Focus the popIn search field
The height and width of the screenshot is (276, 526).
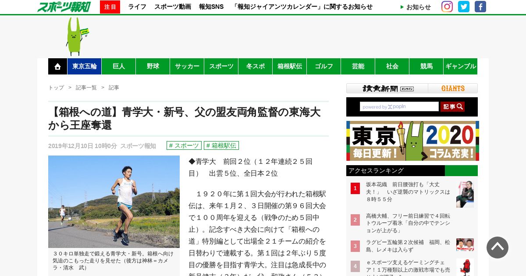(x=399, y=106)
